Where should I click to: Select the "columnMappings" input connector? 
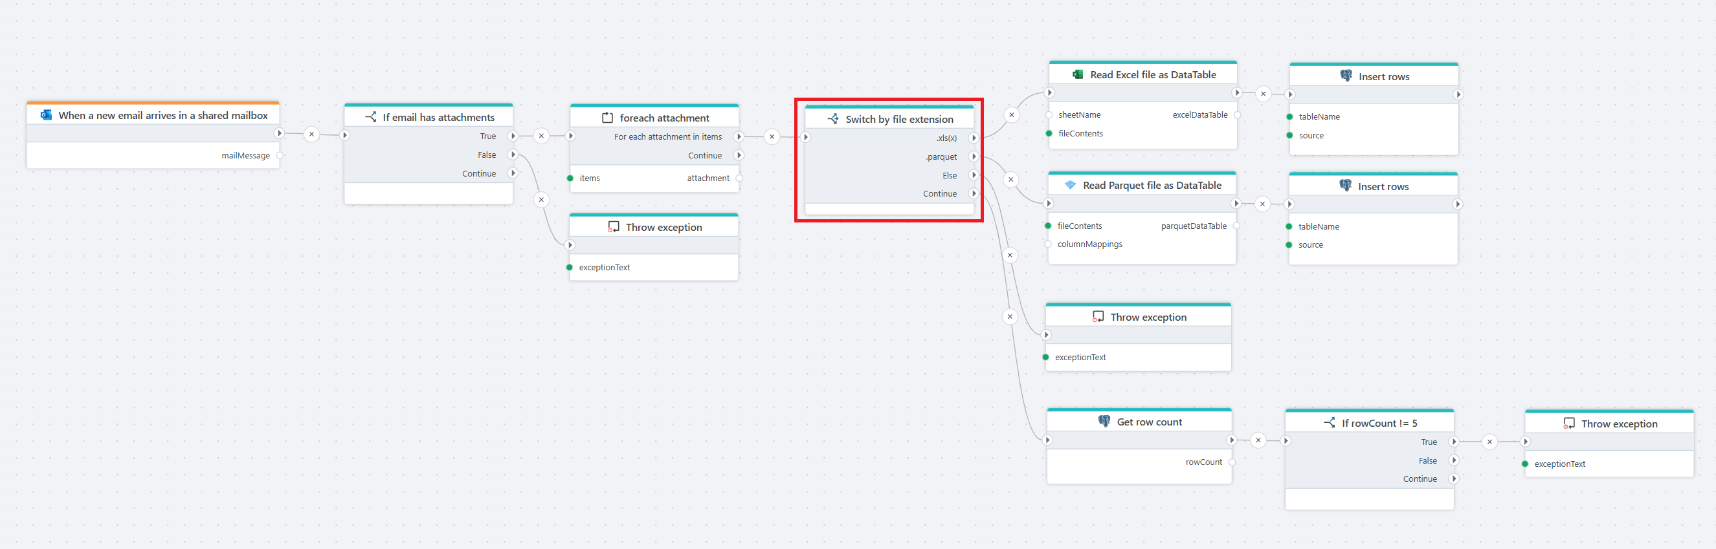click(x=1049, y=244)
